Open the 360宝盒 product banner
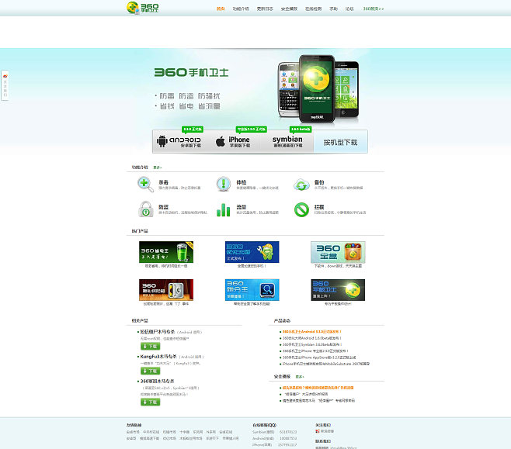 coord(338,252)
